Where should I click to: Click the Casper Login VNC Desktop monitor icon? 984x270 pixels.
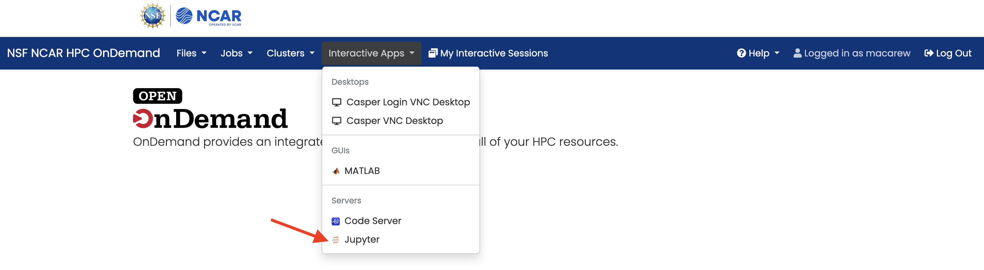coord(337,102)
